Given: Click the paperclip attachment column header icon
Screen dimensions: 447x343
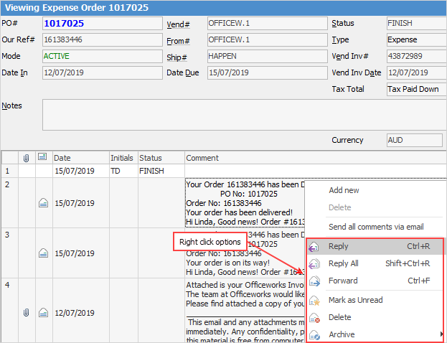Looking at the screenshot, I should point(27,157).
